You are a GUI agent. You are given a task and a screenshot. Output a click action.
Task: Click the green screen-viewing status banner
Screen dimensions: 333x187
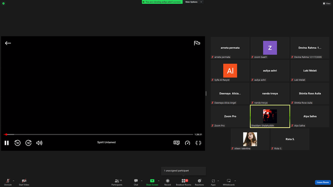click(x=162, y=2)
